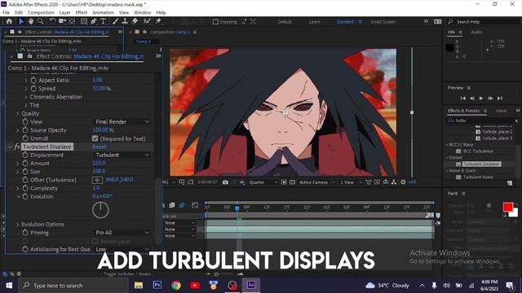Open the 1 View layout dropdown
522x293 pixels.
[351, 182]
